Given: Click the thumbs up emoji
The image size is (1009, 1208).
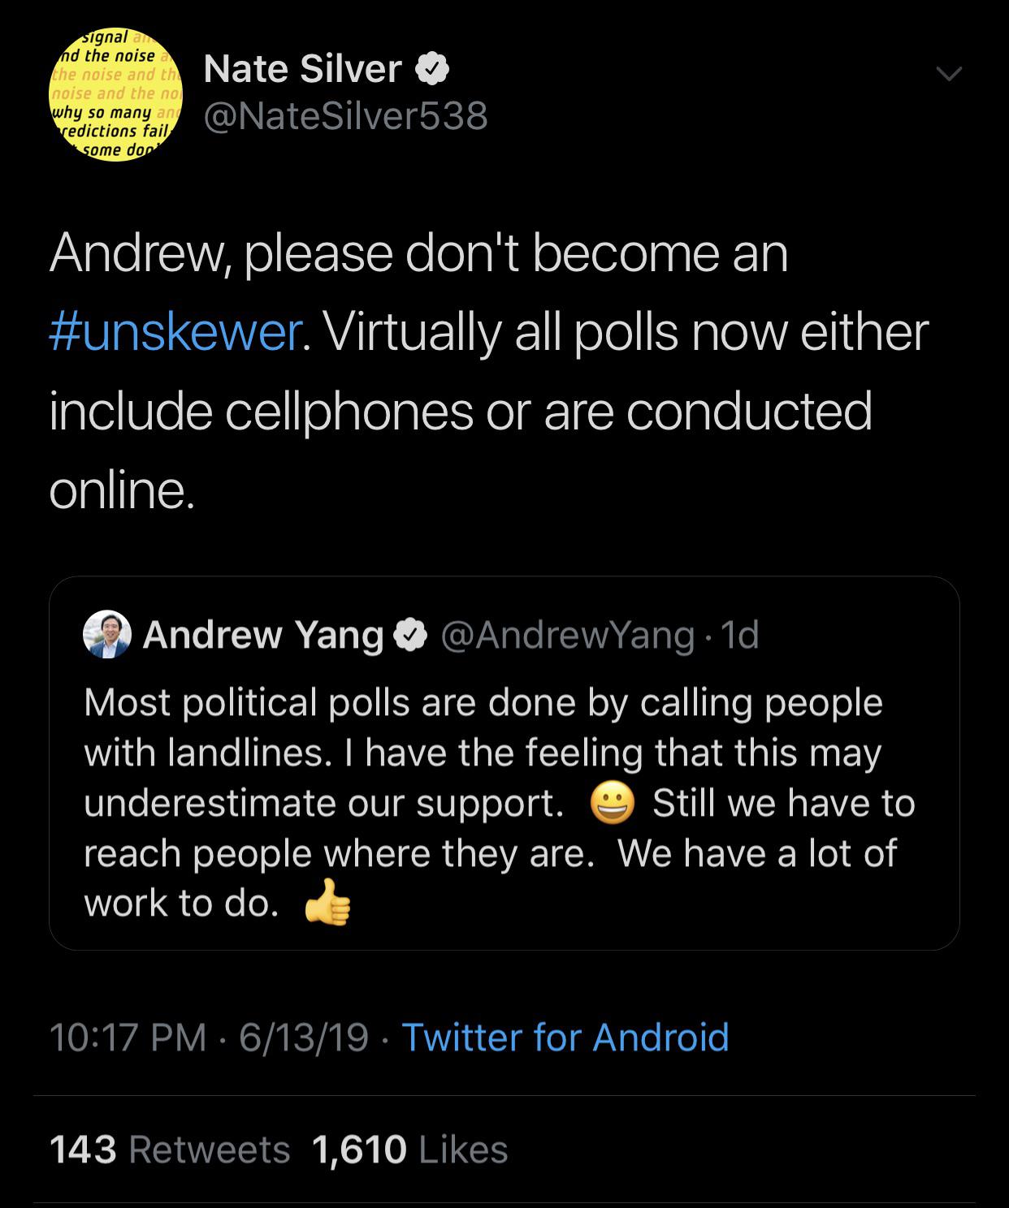Looking at the screenshot, I should click(x=327, y=903).
